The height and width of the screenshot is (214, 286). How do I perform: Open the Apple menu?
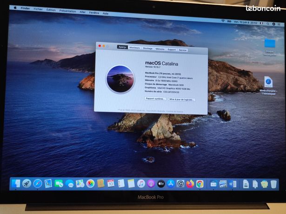tap(15, 7)
